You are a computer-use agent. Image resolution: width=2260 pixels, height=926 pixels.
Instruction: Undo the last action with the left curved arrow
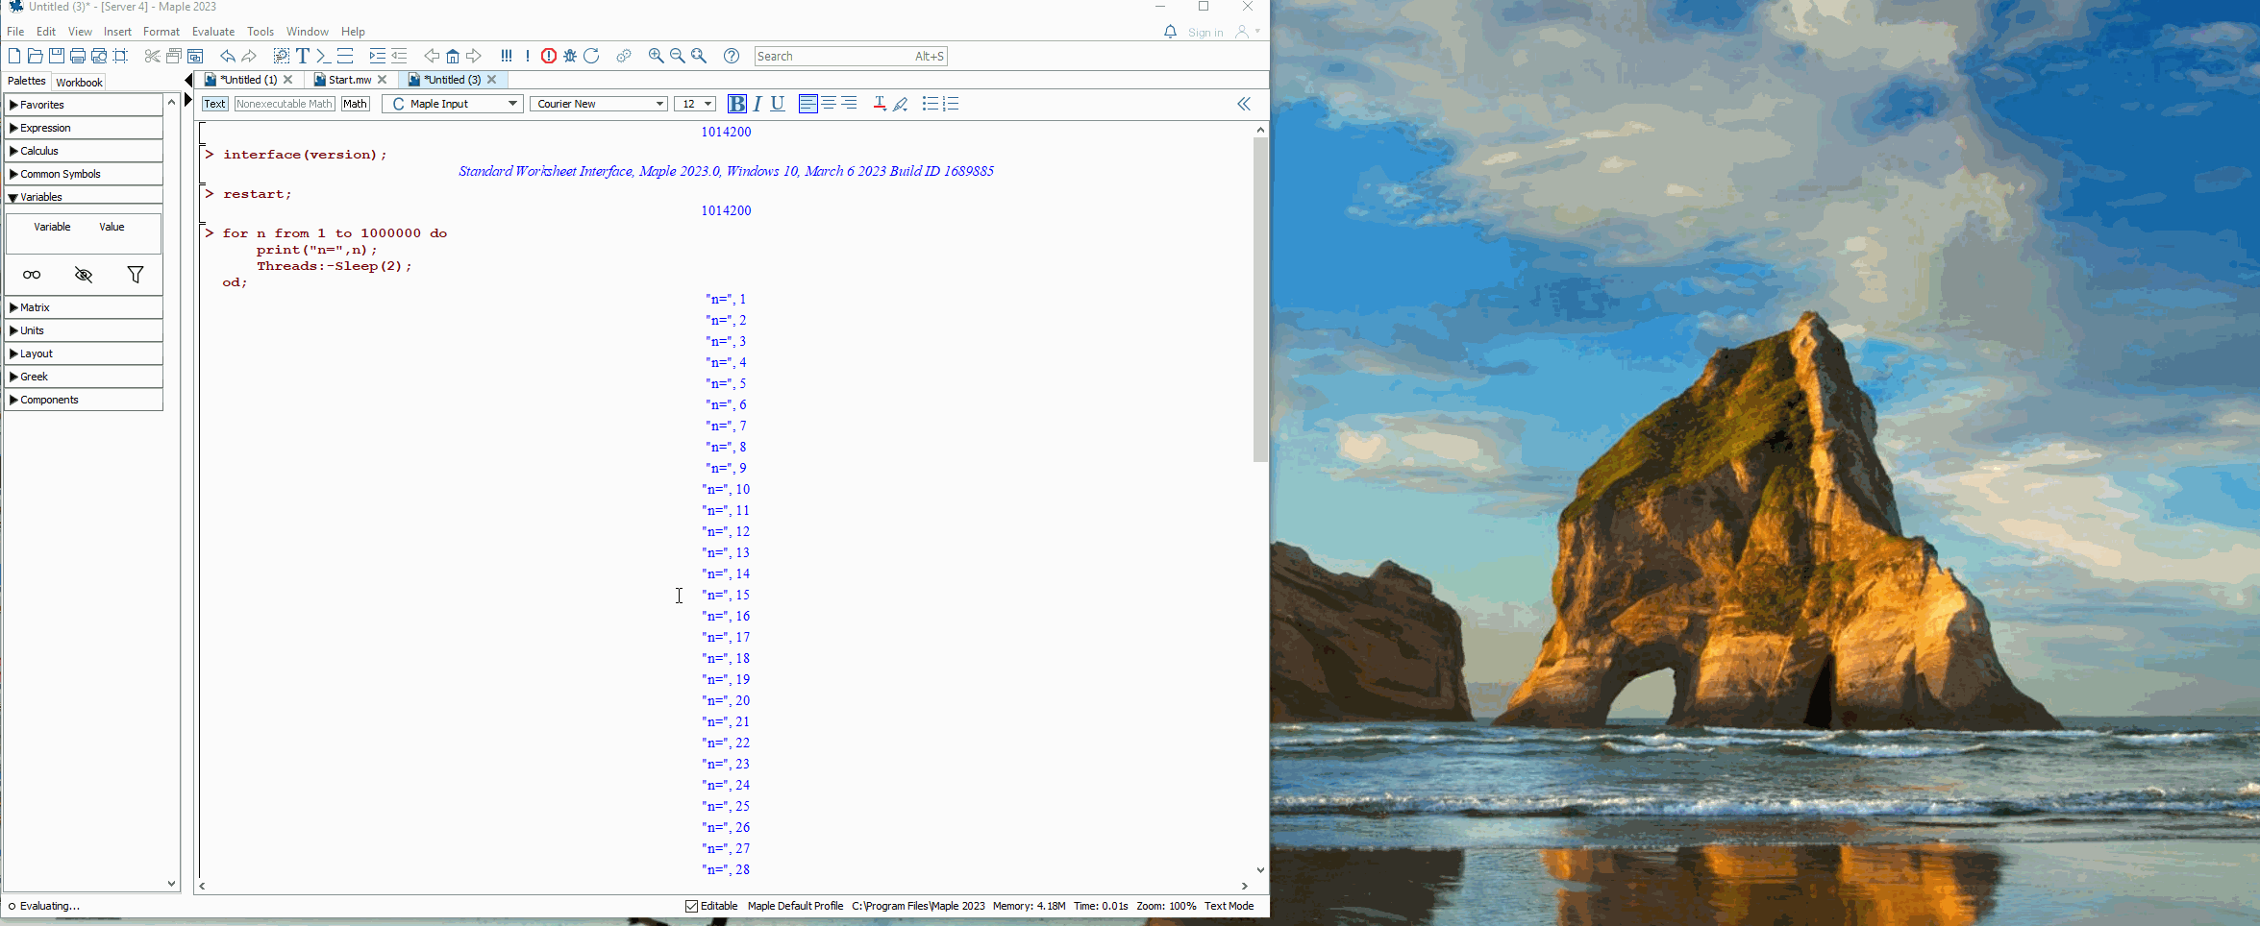coord(228,56)
